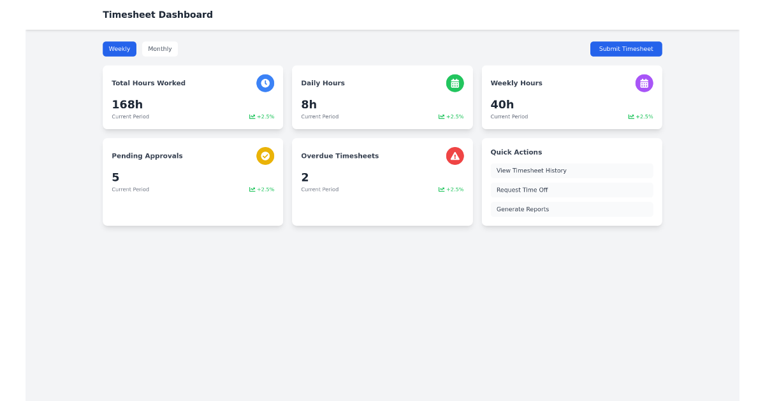The height and width of the screenshot is (401, 765).
Task: Open View Timesheet History
Action: (572, 171)
